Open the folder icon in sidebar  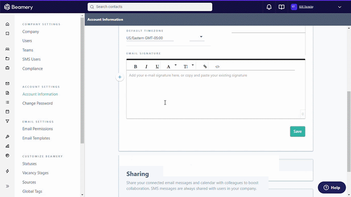click(x=7, y=59)
